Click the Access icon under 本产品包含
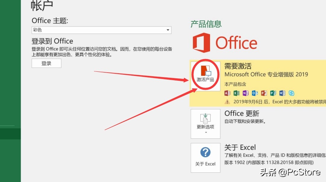This screenshot has width=326, height=182. click(227, 93)
